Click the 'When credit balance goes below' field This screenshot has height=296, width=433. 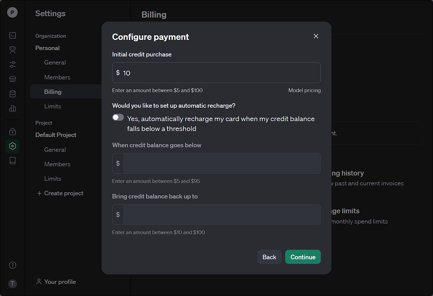[221, 163]
